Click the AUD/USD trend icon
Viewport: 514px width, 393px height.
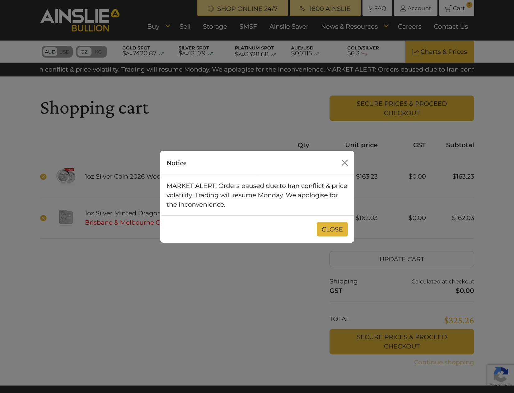click(317, 54)
